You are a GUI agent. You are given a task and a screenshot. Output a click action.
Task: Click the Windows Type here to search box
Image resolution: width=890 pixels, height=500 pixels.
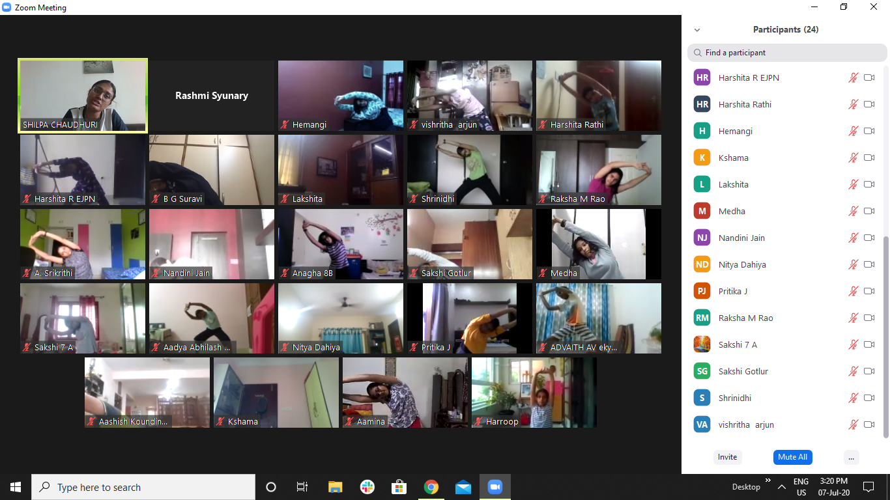point(143,487)
